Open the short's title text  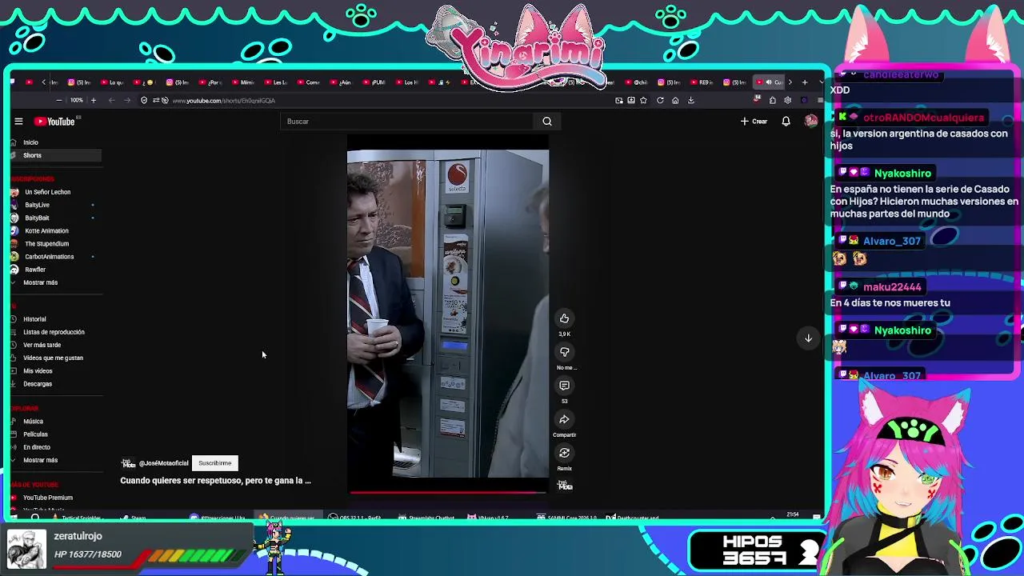(x=215, y=481)
